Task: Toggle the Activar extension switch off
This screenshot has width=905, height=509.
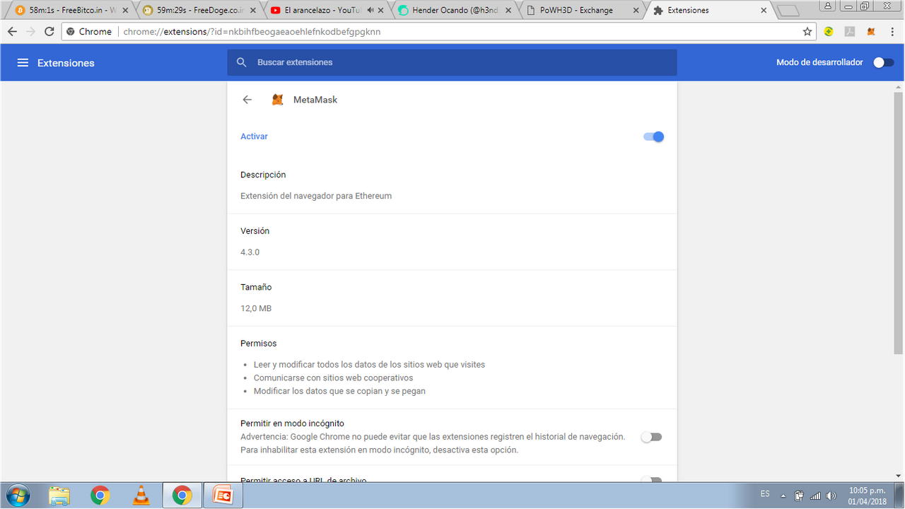Action: point(653,136)
